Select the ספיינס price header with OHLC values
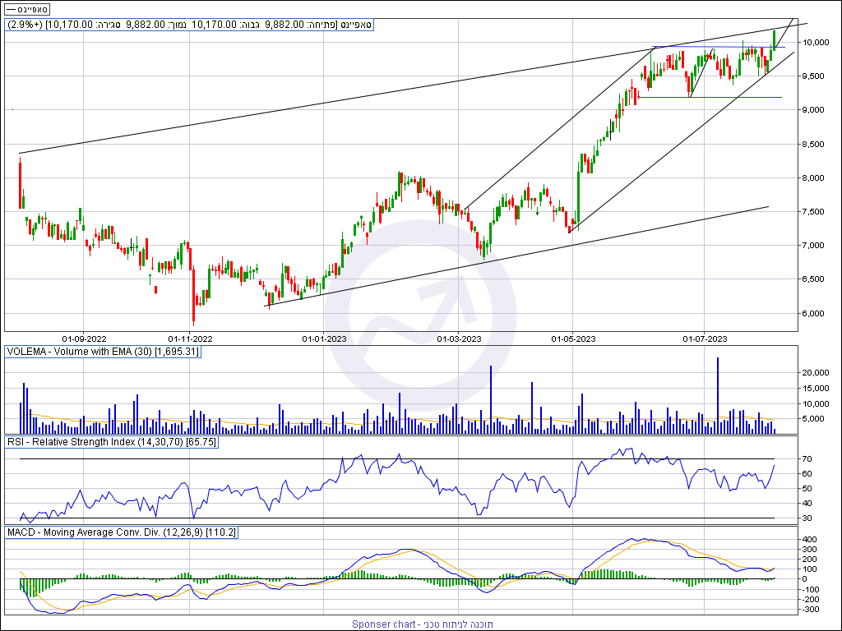842x631 pixels. (189, 25)
